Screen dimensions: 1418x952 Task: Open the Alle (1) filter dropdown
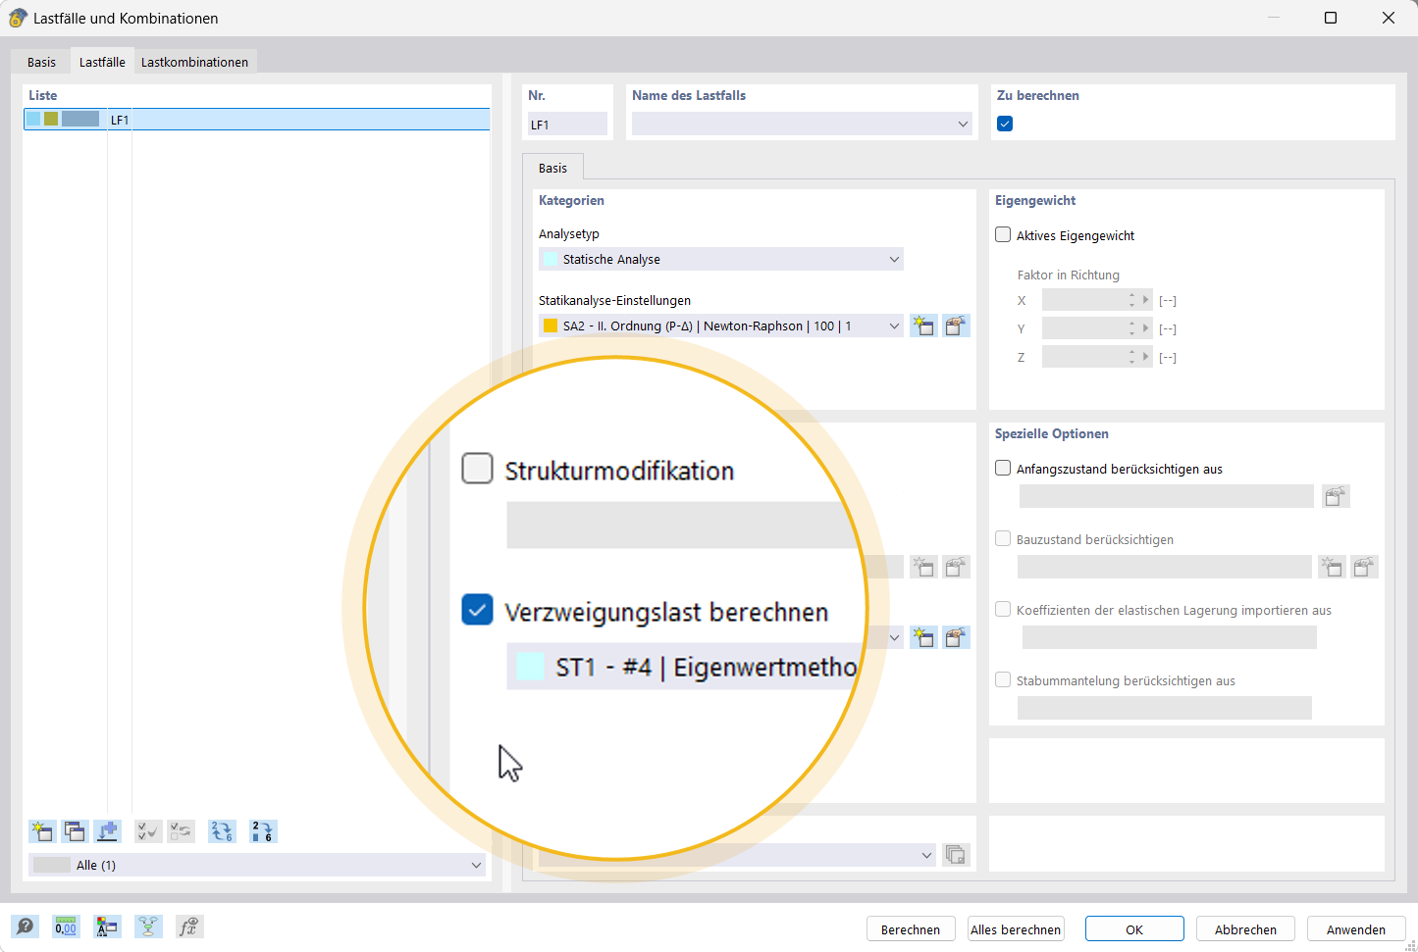point(477,865)
